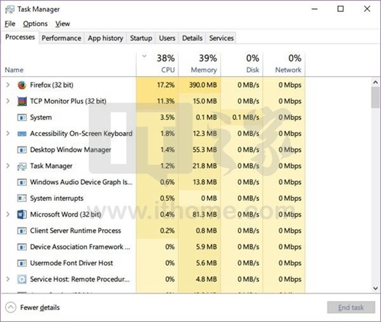The image size is (381, 322).
Task: Open the Options menu
Action: (35, 23)
